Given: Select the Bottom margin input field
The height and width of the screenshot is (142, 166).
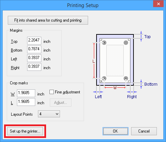Looking at the screenshot, I should [x=34, y=49].
